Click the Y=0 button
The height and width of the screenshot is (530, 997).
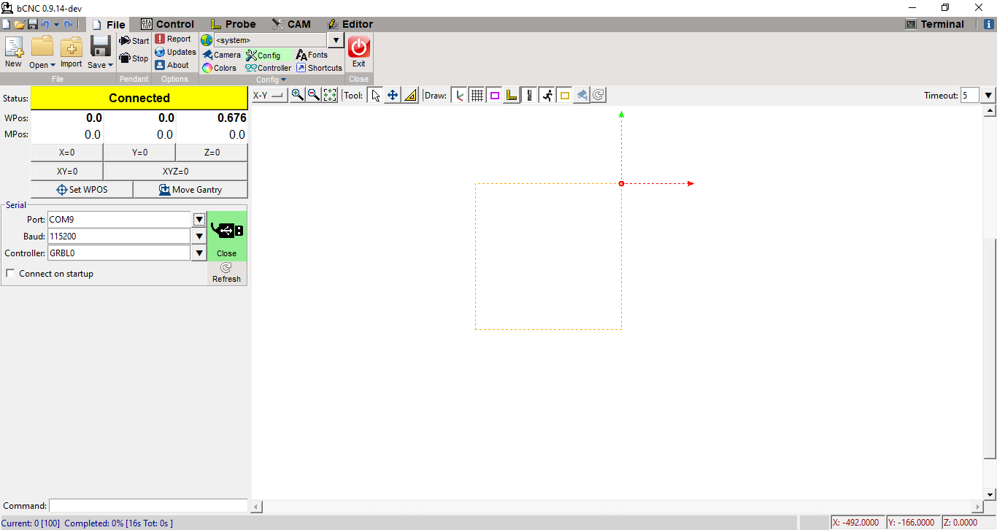[139, 153]
